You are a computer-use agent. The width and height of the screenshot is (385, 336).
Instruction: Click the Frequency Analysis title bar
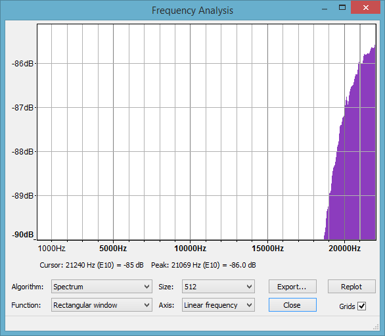[x=192, y=11]
